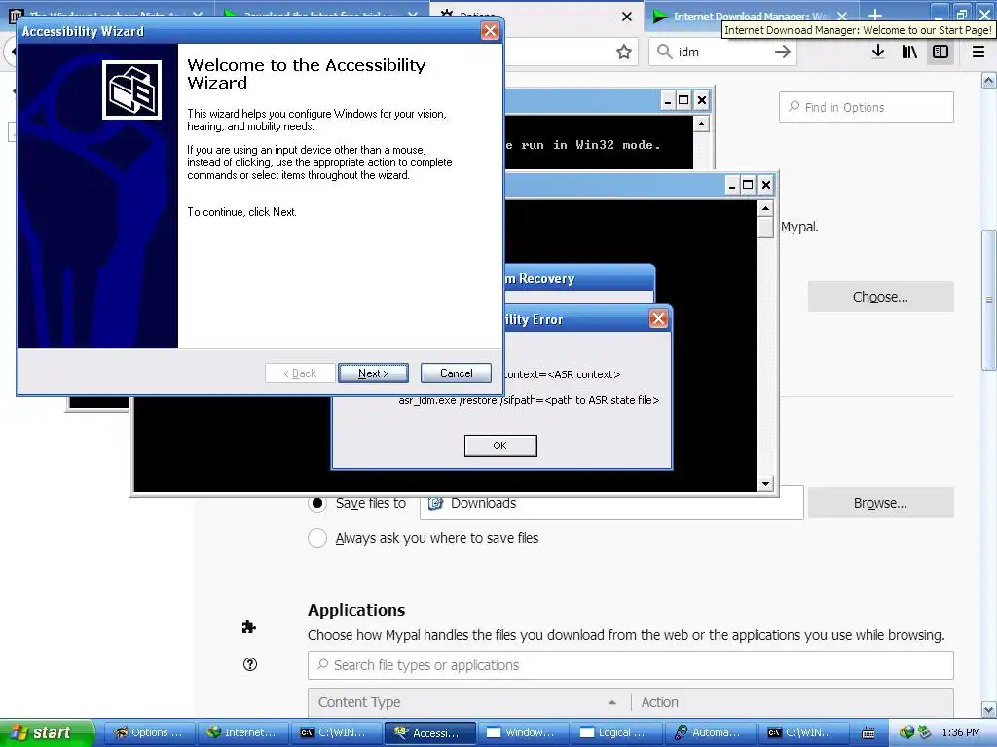The height and width of the screenshot is (747, 997).
Task: Click Next in the Accessibility Wizard
Action: pos(373,373)
